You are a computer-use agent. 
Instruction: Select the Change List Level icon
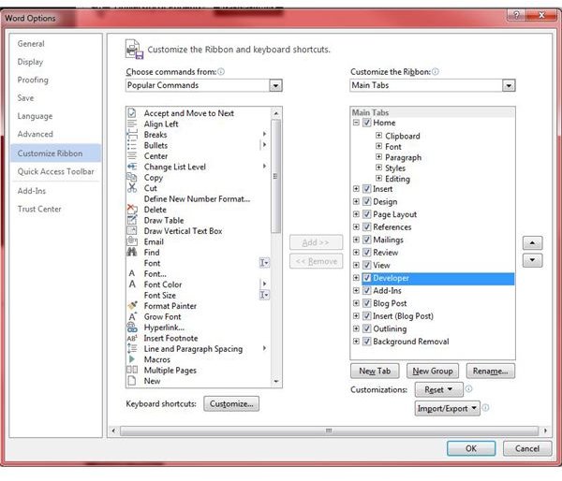(132, 167)
